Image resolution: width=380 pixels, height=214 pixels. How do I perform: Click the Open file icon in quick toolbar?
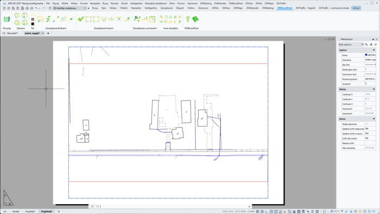9,8
